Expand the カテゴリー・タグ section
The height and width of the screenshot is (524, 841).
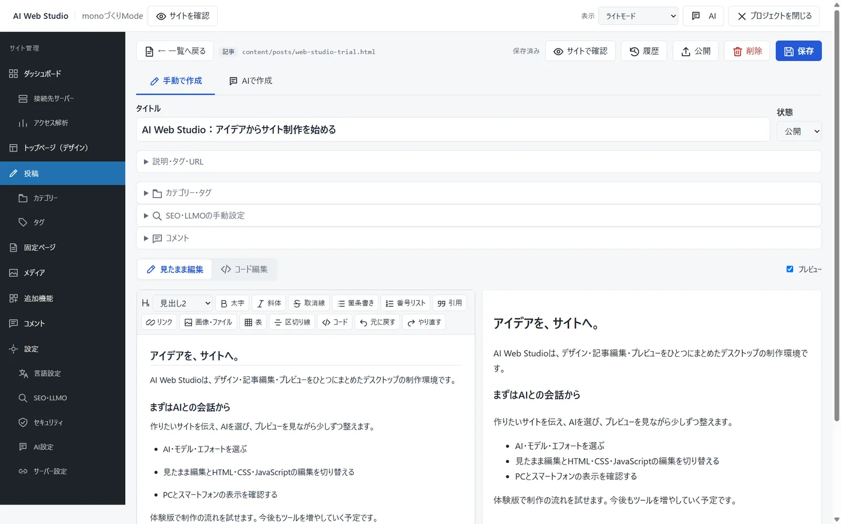(479, 193)
